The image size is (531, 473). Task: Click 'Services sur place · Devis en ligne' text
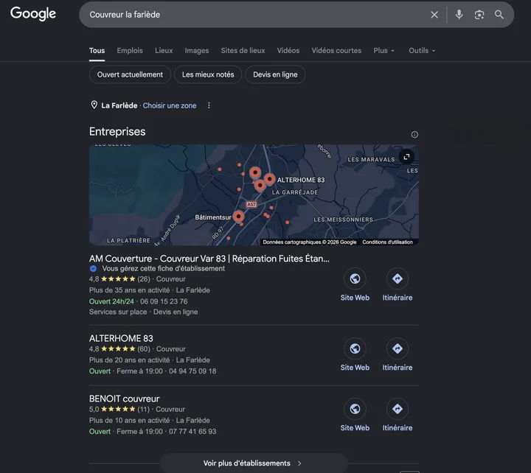pos(143,312)
